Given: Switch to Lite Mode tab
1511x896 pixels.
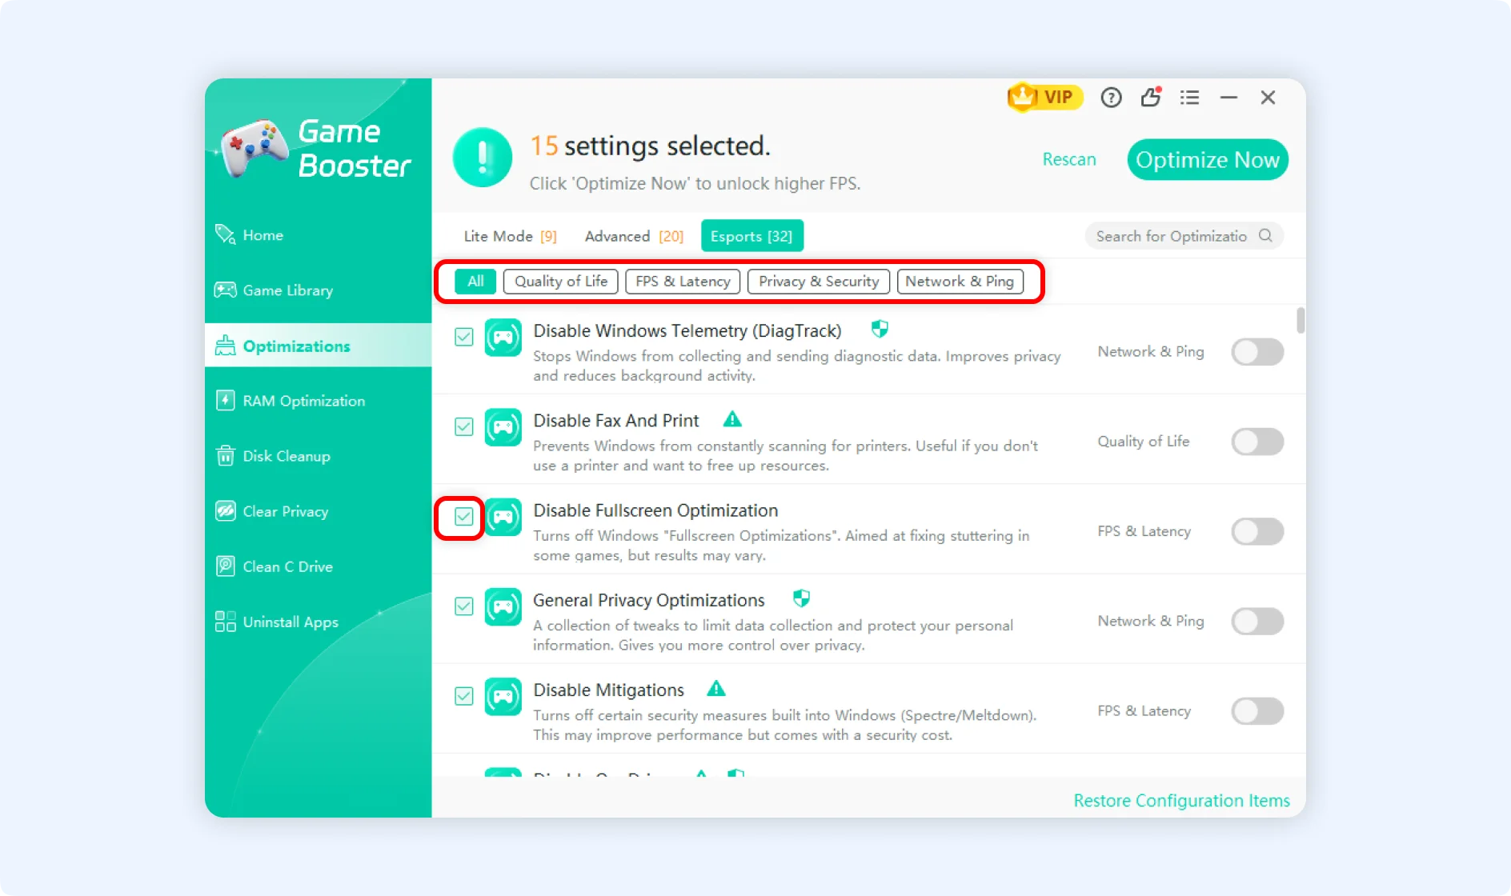Looking at the screenshot, I should pyautogui.click(x=511, y=236).
